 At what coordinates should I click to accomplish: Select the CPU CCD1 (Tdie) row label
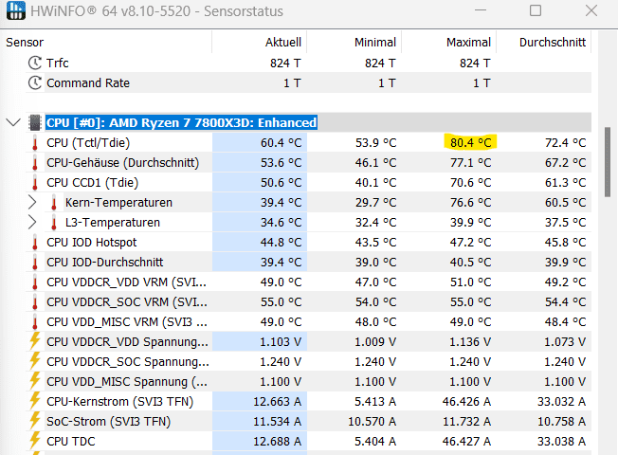93,183
